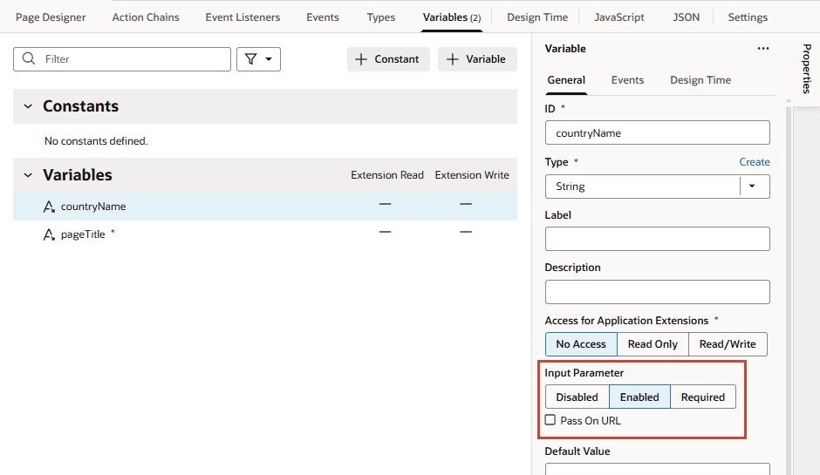This screenshot has height=475, width=820.
Task: Open the Events tab in Variable panel
Action: (627, 80)
